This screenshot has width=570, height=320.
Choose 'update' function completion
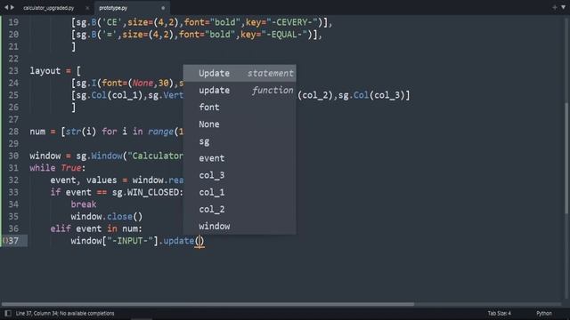tap(240, 91)
